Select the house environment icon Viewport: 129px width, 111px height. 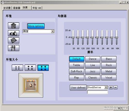click(14, 25)
